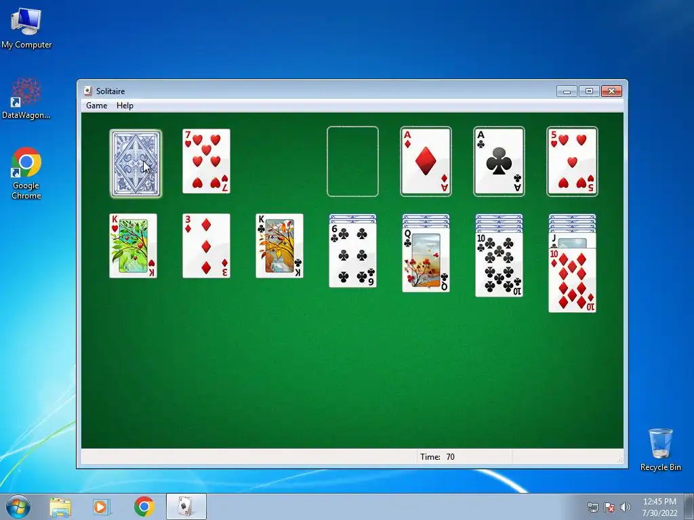
Task: Open Windows Media Player from taskbar
Action: tap(101, 506)
